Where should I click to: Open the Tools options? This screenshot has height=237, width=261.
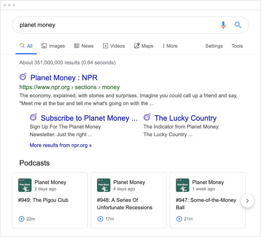pos(237,46)
